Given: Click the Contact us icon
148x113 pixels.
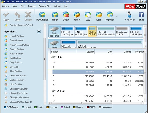Looking at the screenshot, I should (x=130, y=15).
